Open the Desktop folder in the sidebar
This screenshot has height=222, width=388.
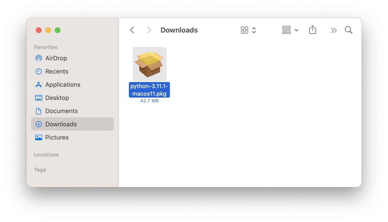pyautogui.click(x=58, y=98)
